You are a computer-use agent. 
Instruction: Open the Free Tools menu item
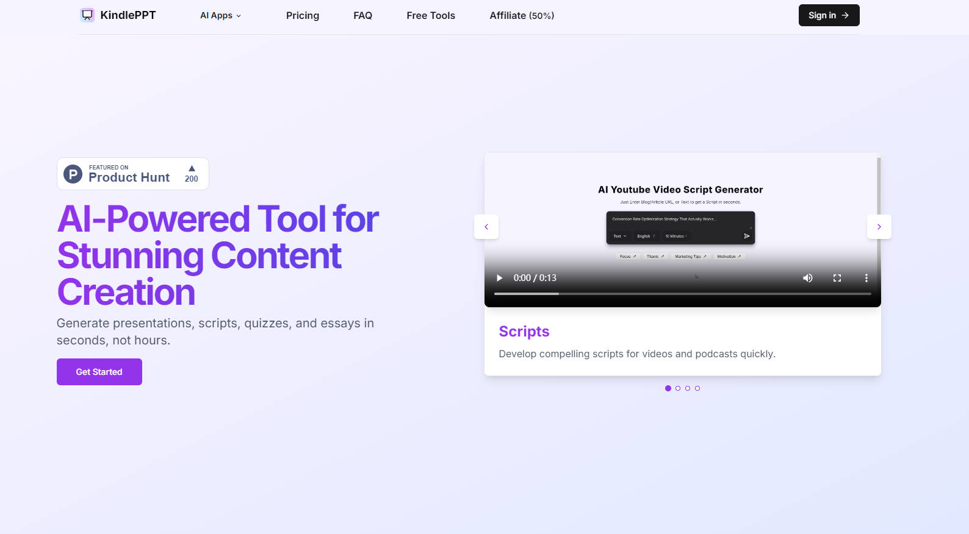click(x=431, y=16)
